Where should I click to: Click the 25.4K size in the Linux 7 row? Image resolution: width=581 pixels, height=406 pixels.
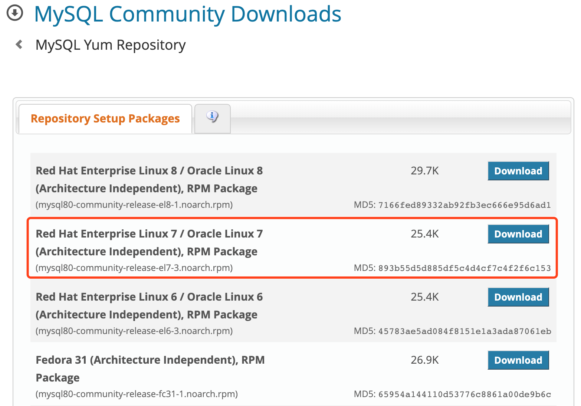[425, 234]
